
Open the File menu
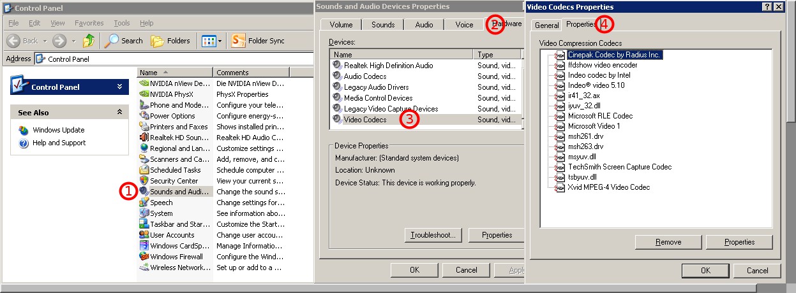[x=14, y=23]
